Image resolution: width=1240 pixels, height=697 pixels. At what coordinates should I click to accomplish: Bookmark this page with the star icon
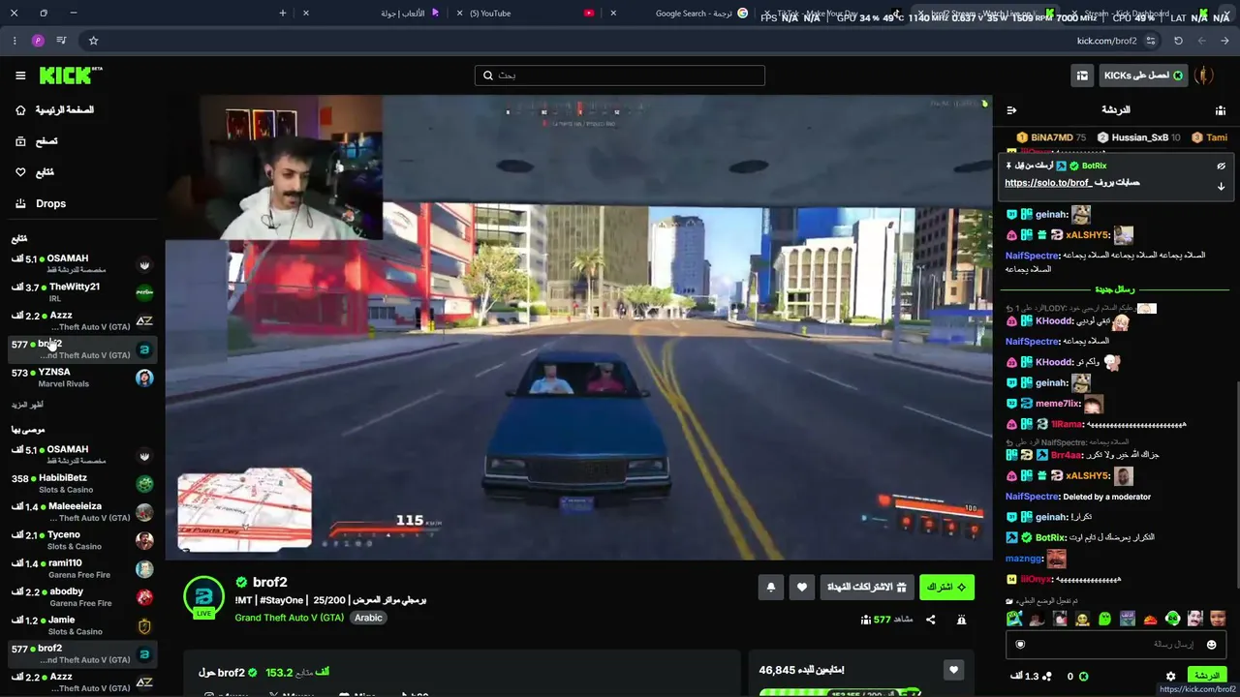coord(93,41)
